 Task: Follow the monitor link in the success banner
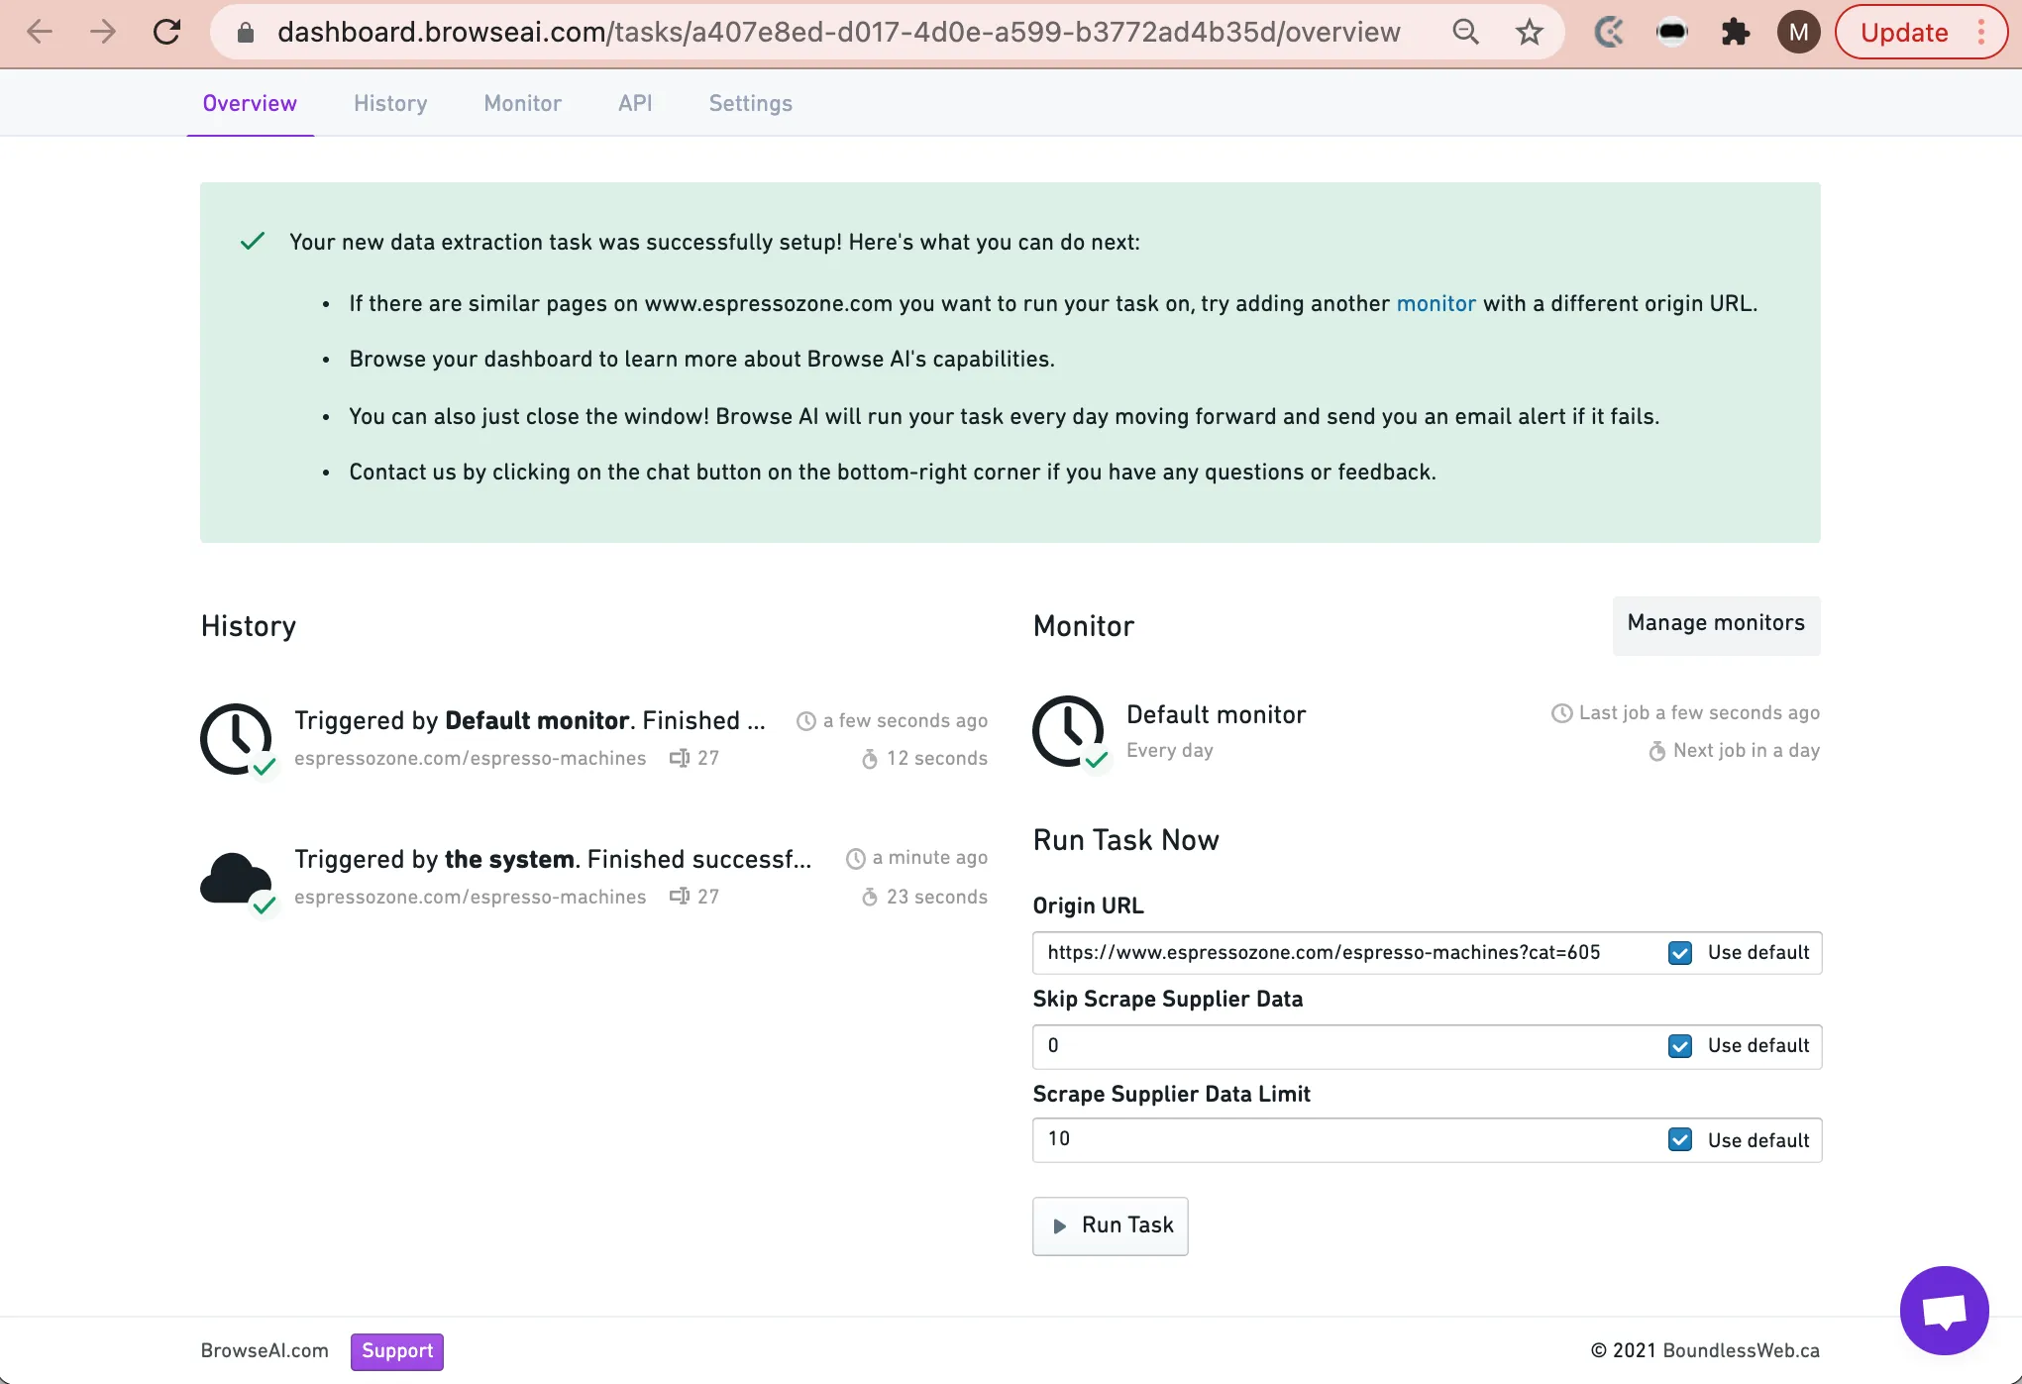1436,303
